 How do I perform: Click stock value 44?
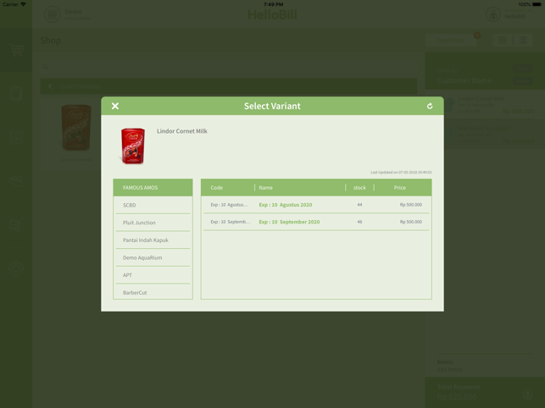click(359, 205)
